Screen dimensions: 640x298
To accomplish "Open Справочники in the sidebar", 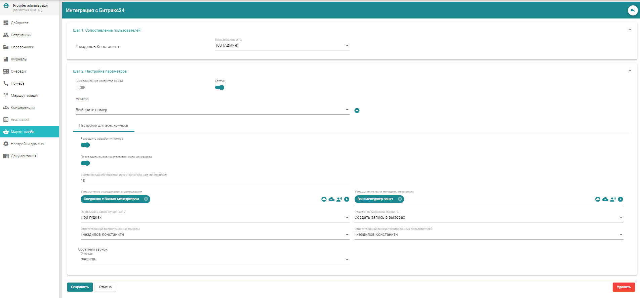I will pos(30,47).
